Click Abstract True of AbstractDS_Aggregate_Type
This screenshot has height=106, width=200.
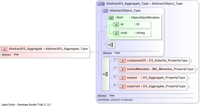tap(106, 96)
